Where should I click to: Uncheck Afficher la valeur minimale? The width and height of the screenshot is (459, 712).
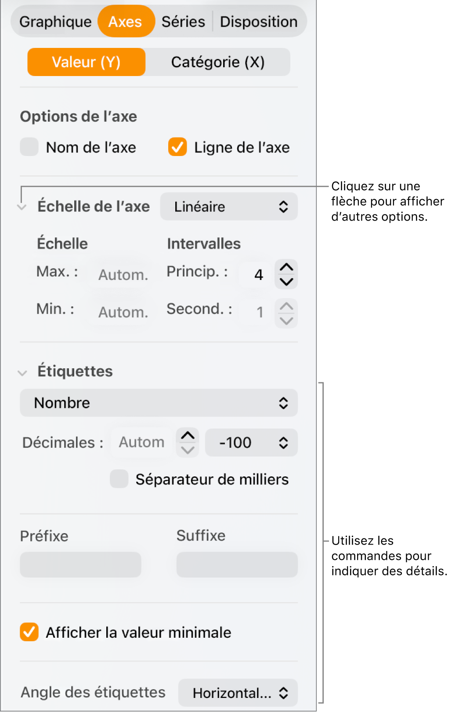coord(29,632)
